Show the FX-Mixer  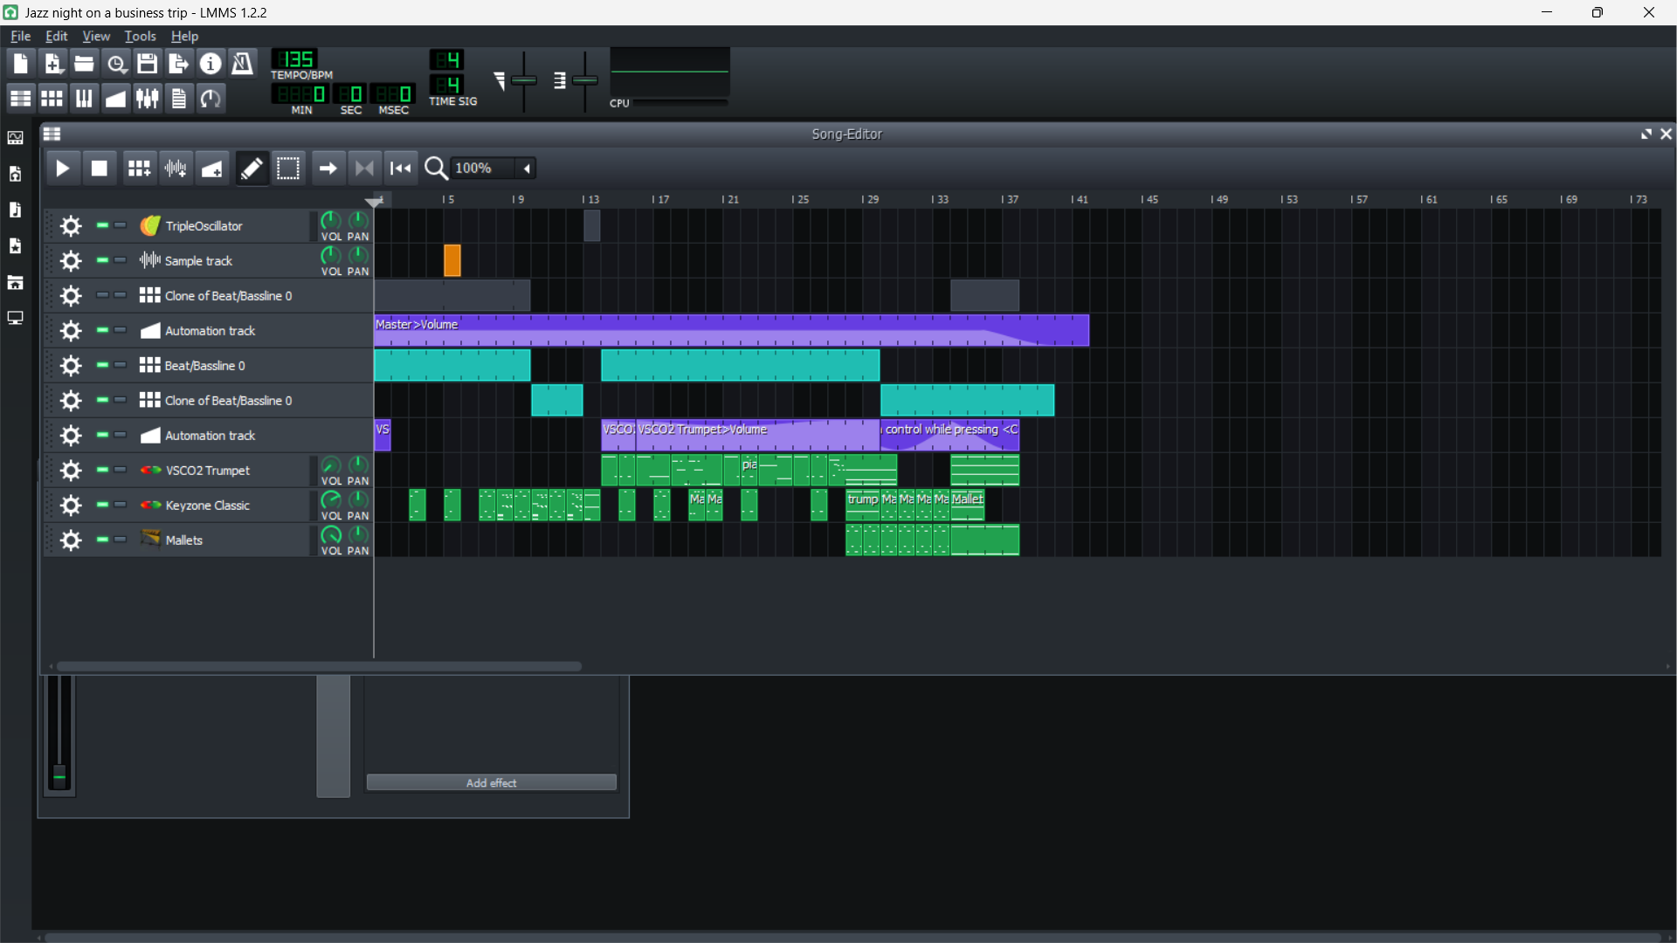[148, 98]
